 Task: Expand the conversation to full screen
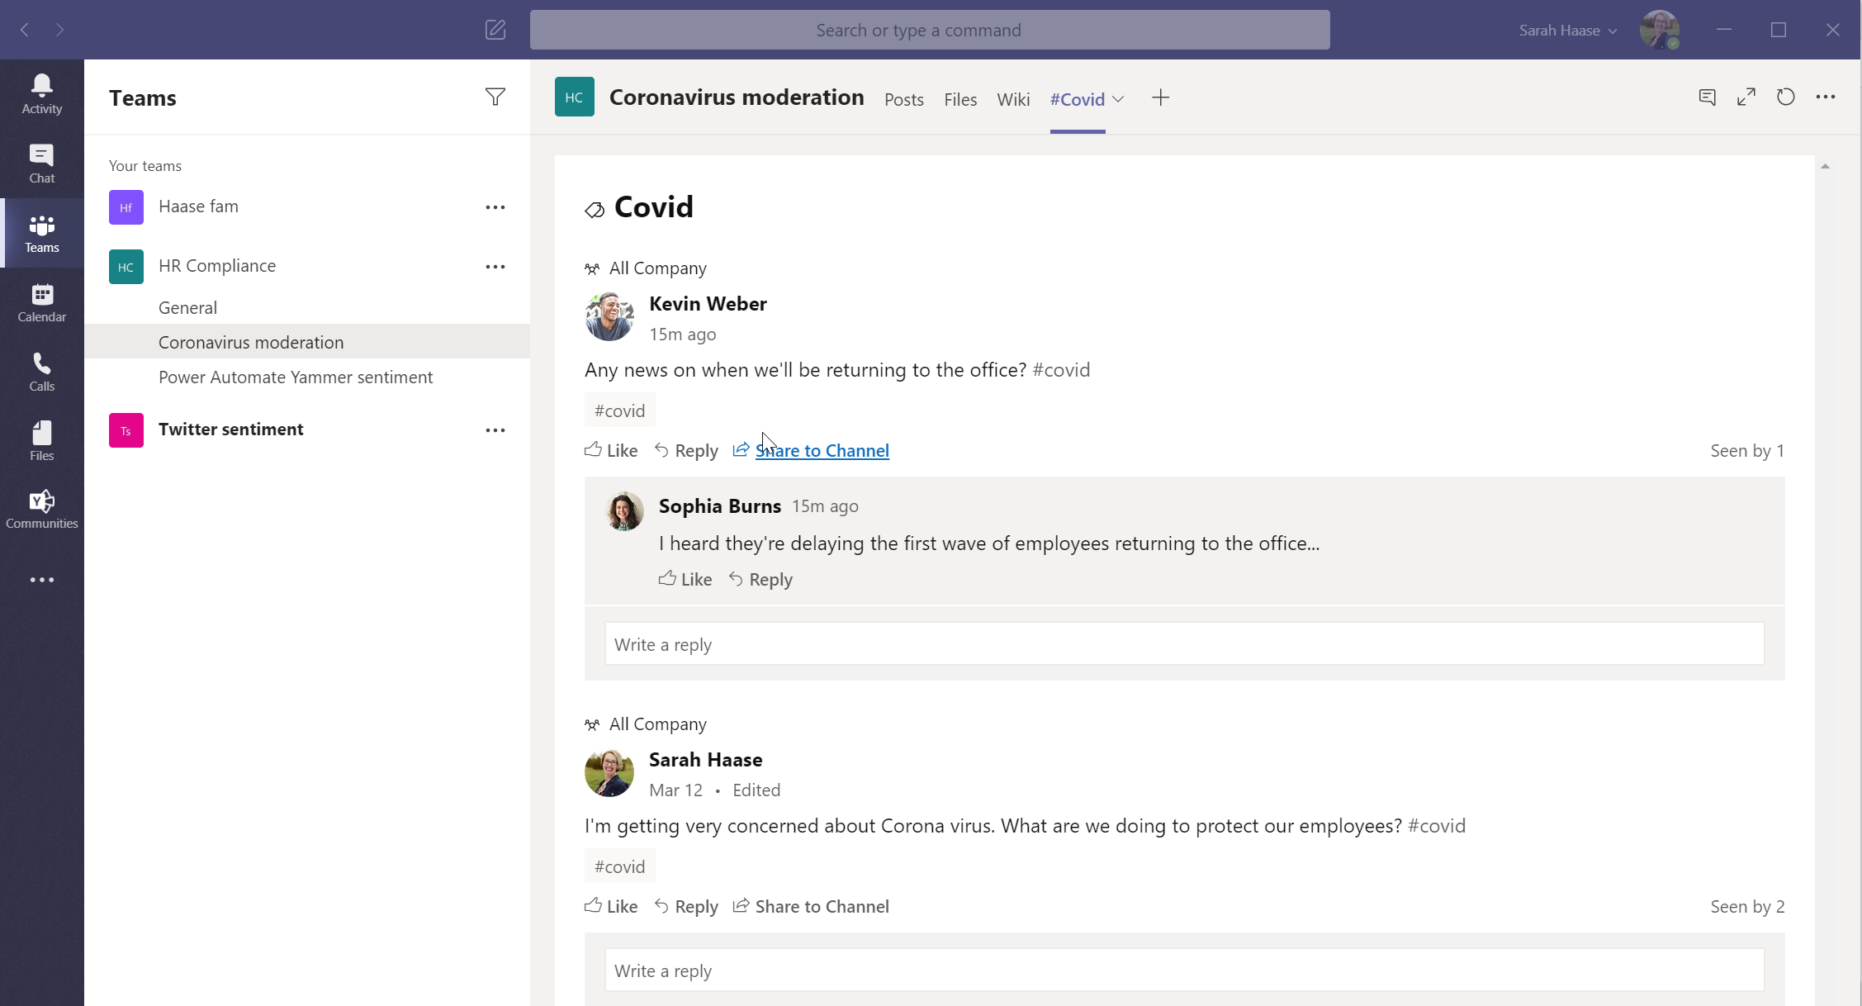click(x=1746, y=97)
